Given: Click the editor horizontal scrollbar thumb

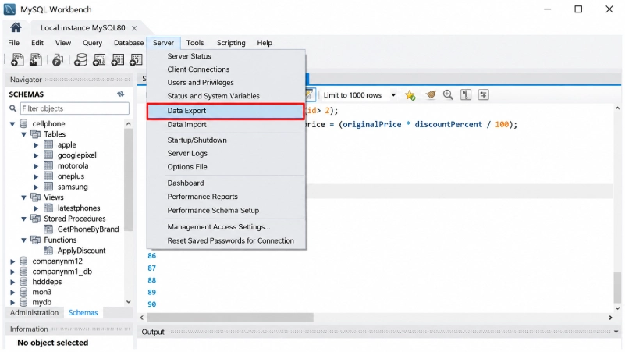Looking at the screenshot, I should tap(230, 318).
